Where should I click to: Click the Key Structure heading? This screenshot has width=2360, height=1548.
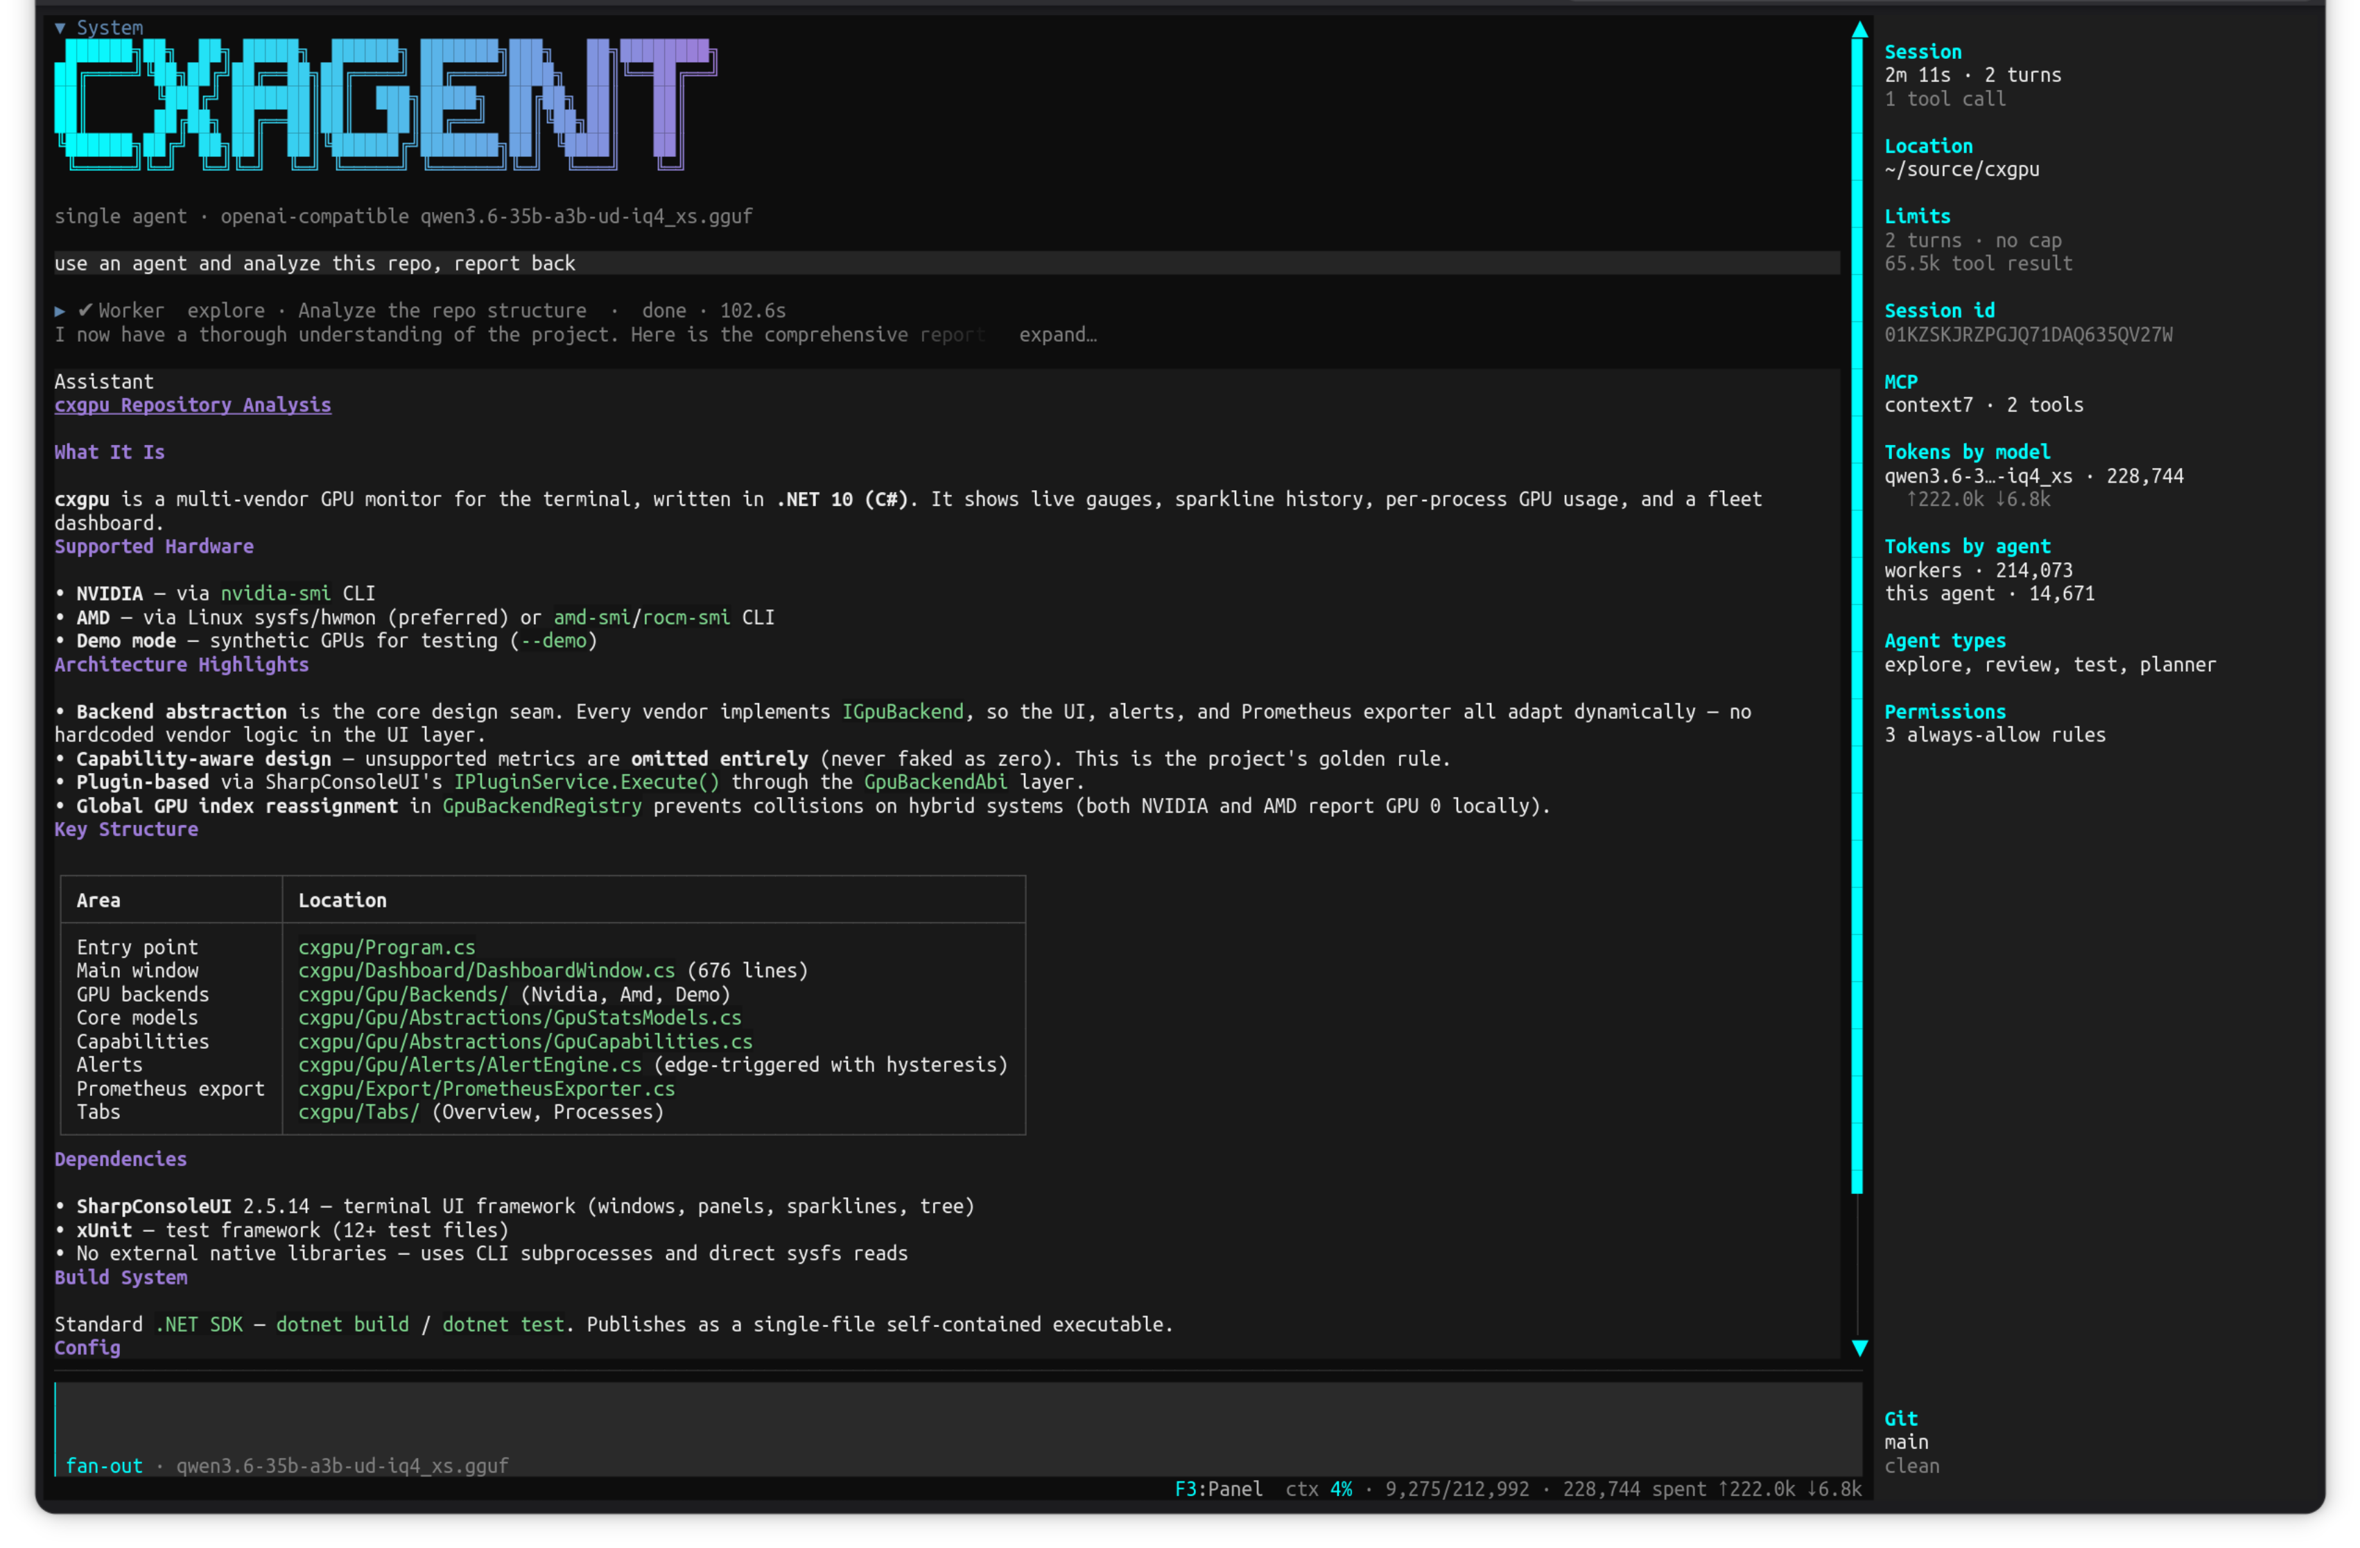click(x=126, y=829)
